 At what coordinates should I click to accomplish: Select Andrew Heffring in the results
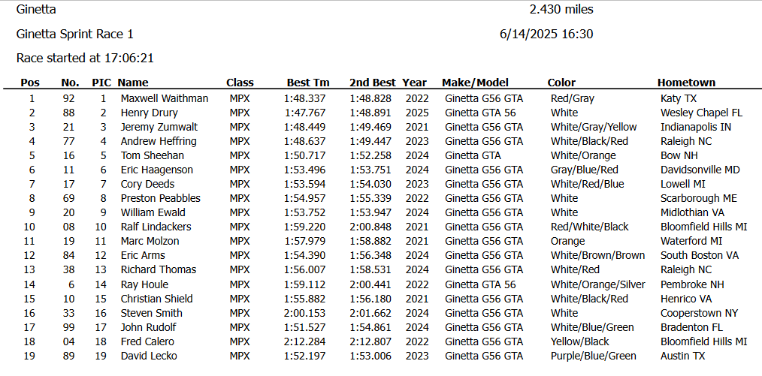[159, 141]
